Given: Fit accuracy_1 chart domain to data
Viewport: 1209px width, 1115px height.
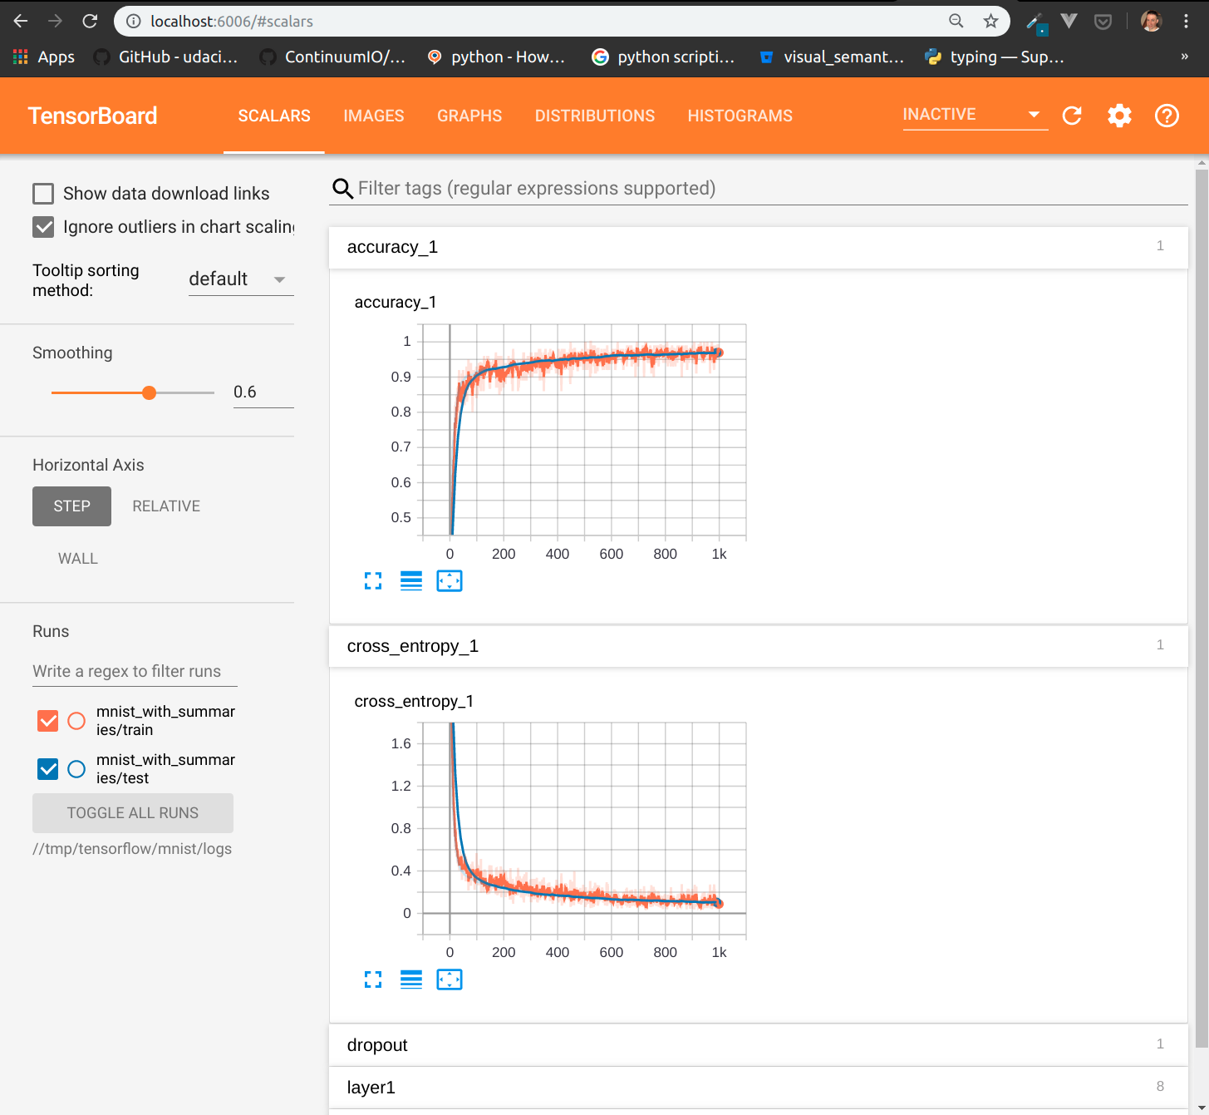Looking at the screenshot, I should click(x=449, y=580).
